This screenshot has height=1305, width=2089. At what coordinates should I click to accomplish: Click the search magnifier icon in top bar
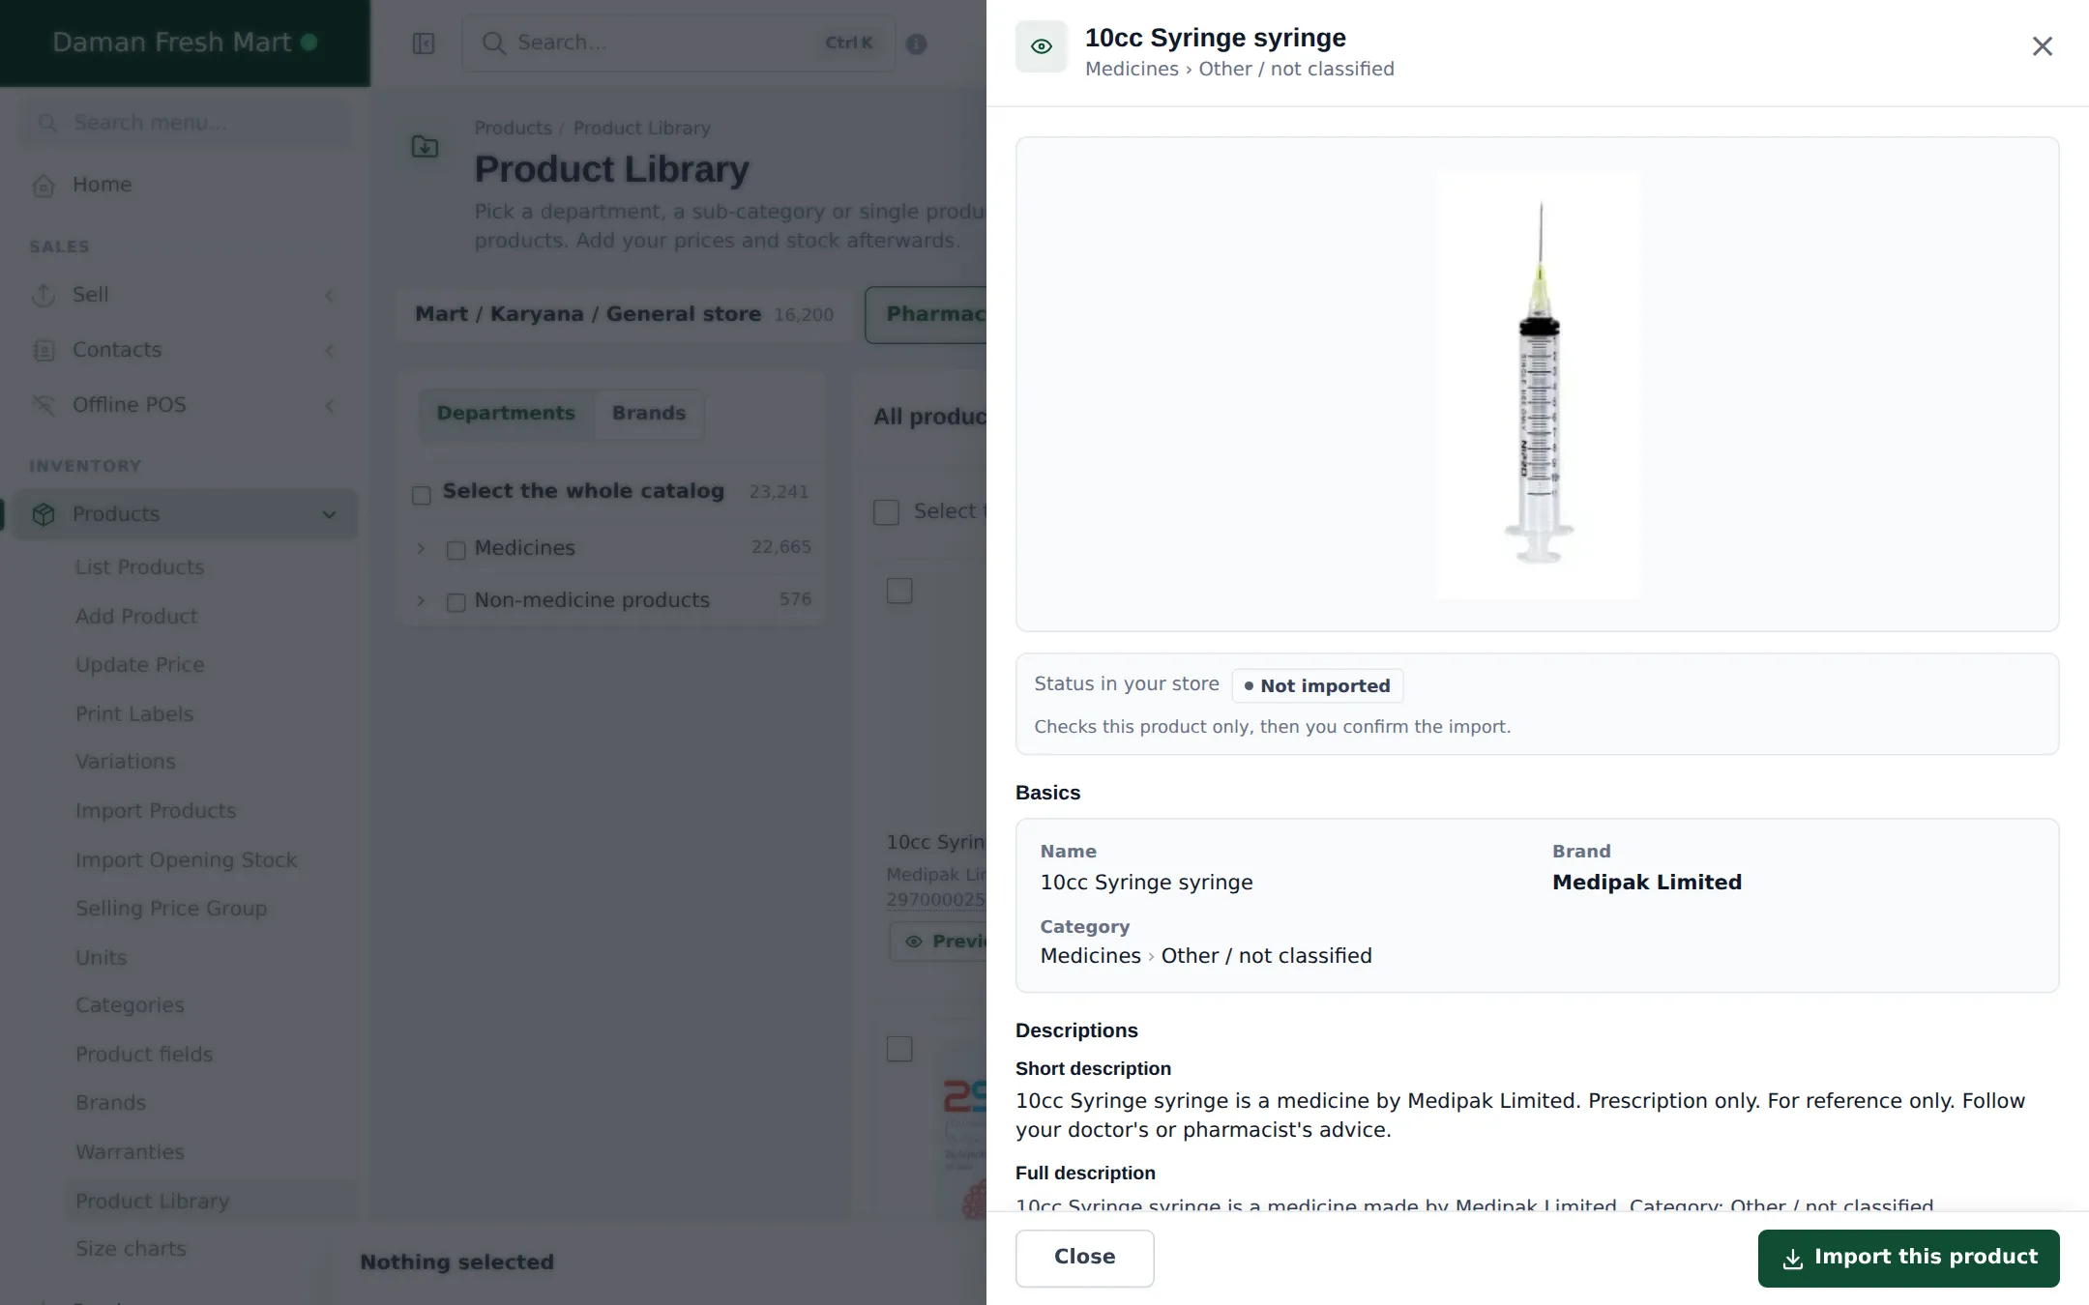pyautogui.click(x=493, y=43)
